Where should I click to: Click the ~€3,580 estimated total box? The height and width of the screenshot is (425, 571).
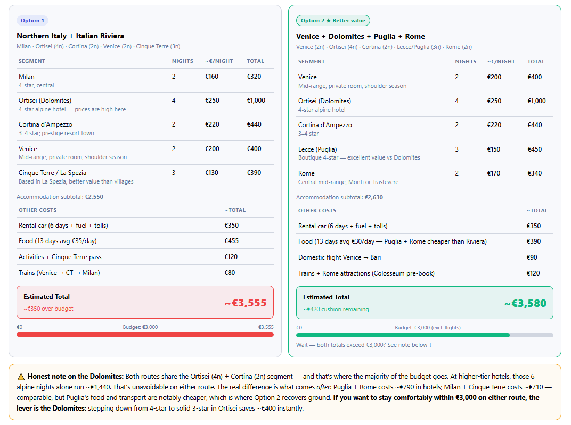425,303
